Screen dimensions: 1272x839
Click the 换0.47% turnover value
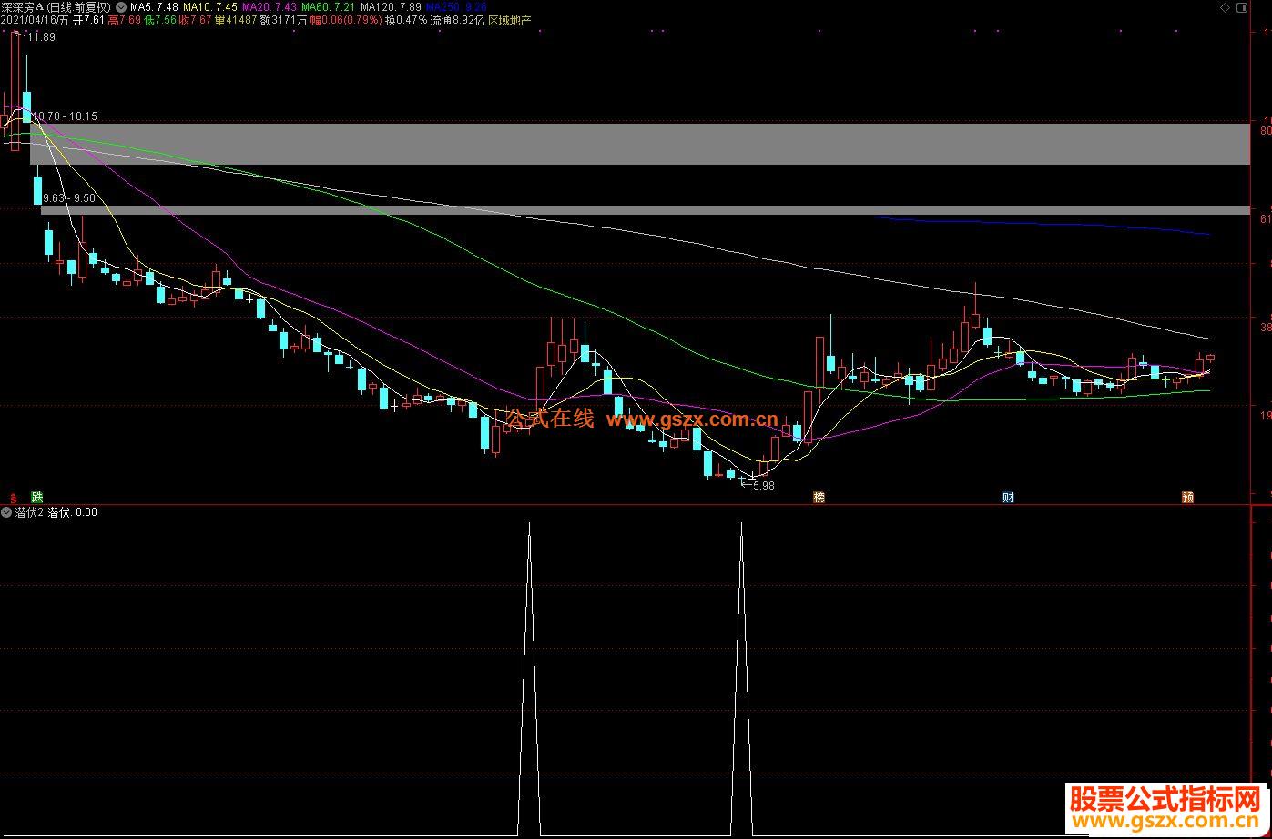405,20
